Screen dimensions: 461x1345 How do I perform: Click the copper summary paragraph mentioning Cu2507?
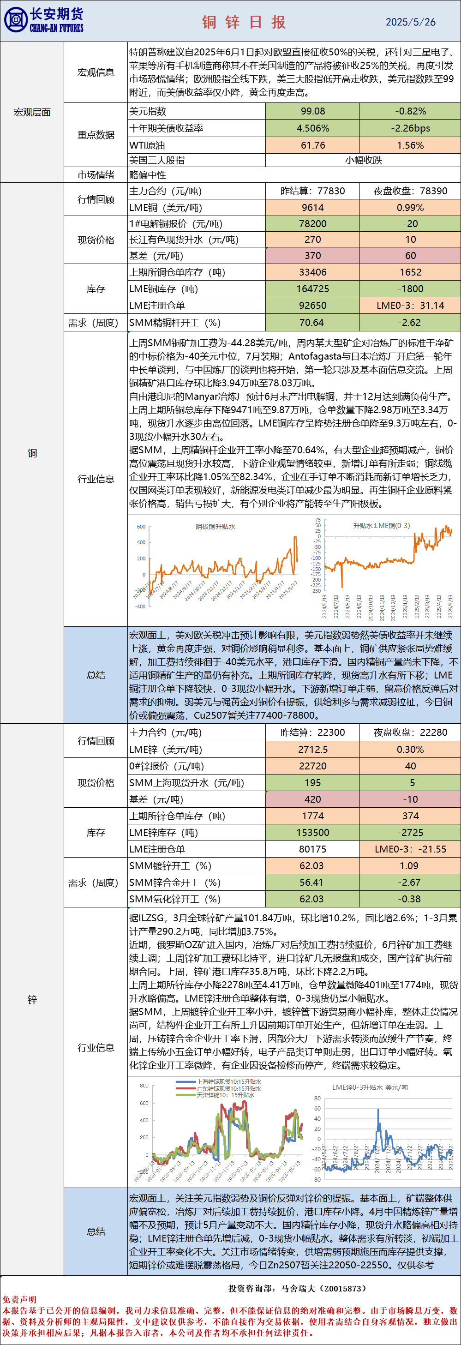294,675
